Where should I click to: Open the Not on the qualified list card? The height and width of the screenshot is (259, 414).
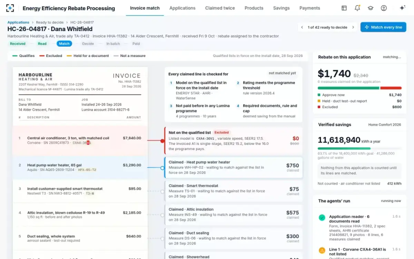[234, 141]
